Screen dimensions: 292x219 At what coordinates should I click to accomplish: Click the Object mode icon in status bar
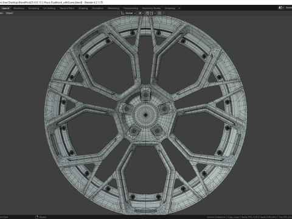point(37,217)
